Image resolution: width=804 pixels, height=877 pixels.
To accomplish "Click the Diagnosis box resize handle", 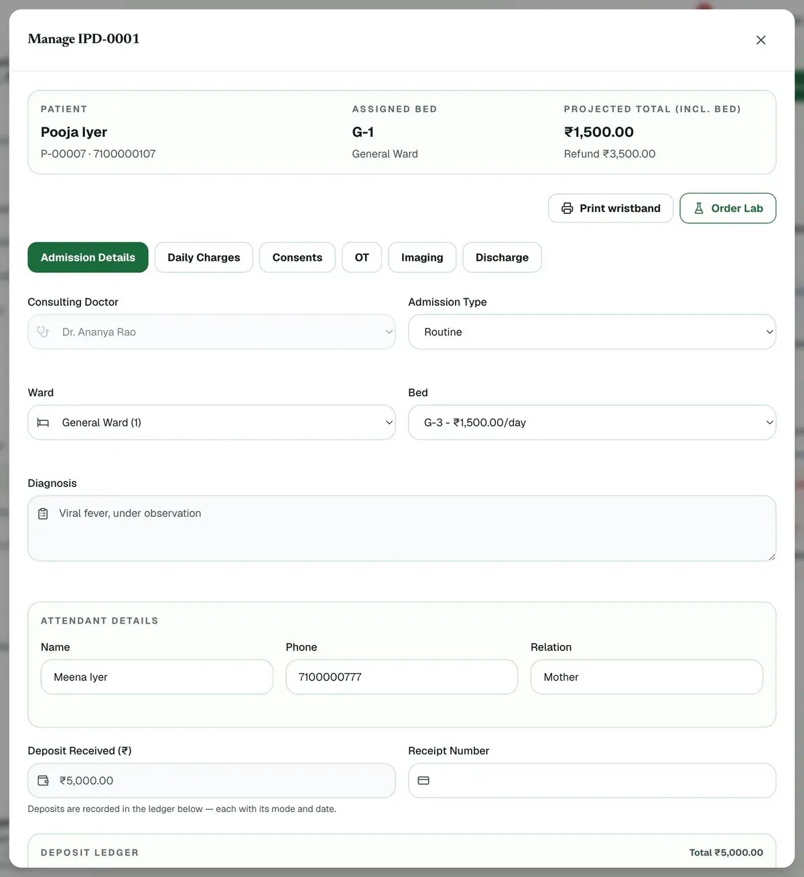I will click(771, 557).
